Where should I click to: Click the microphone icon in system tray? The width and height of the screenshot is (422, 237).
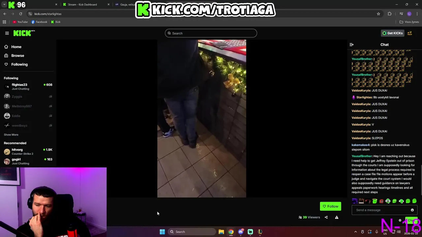pos(377,232)
